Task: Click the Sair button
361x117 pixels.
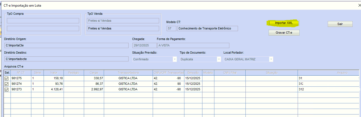Action: point(340,24)
